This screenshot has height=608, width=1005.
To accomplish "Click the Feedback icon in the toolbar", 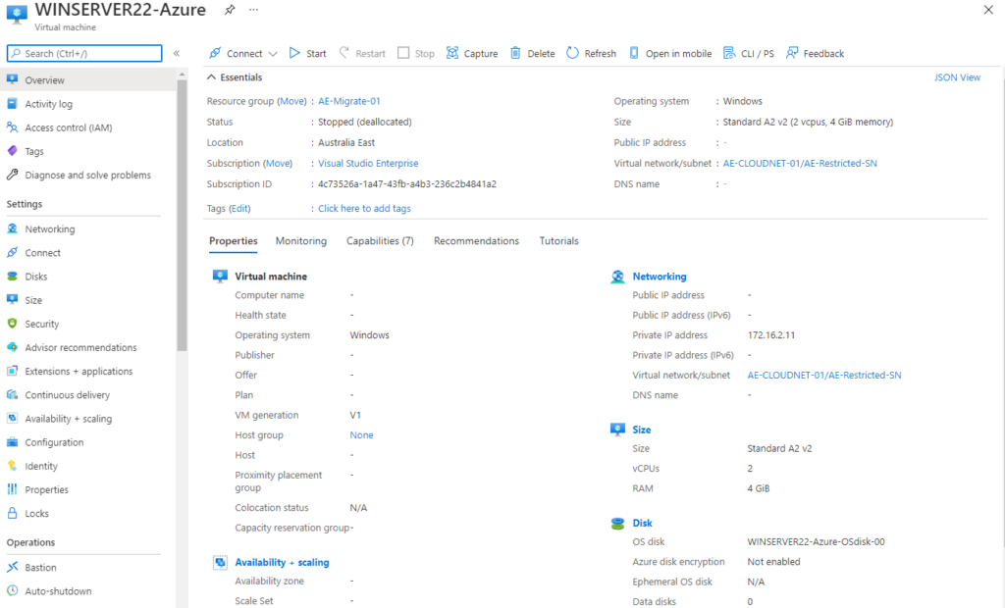I will click(792, 53).
